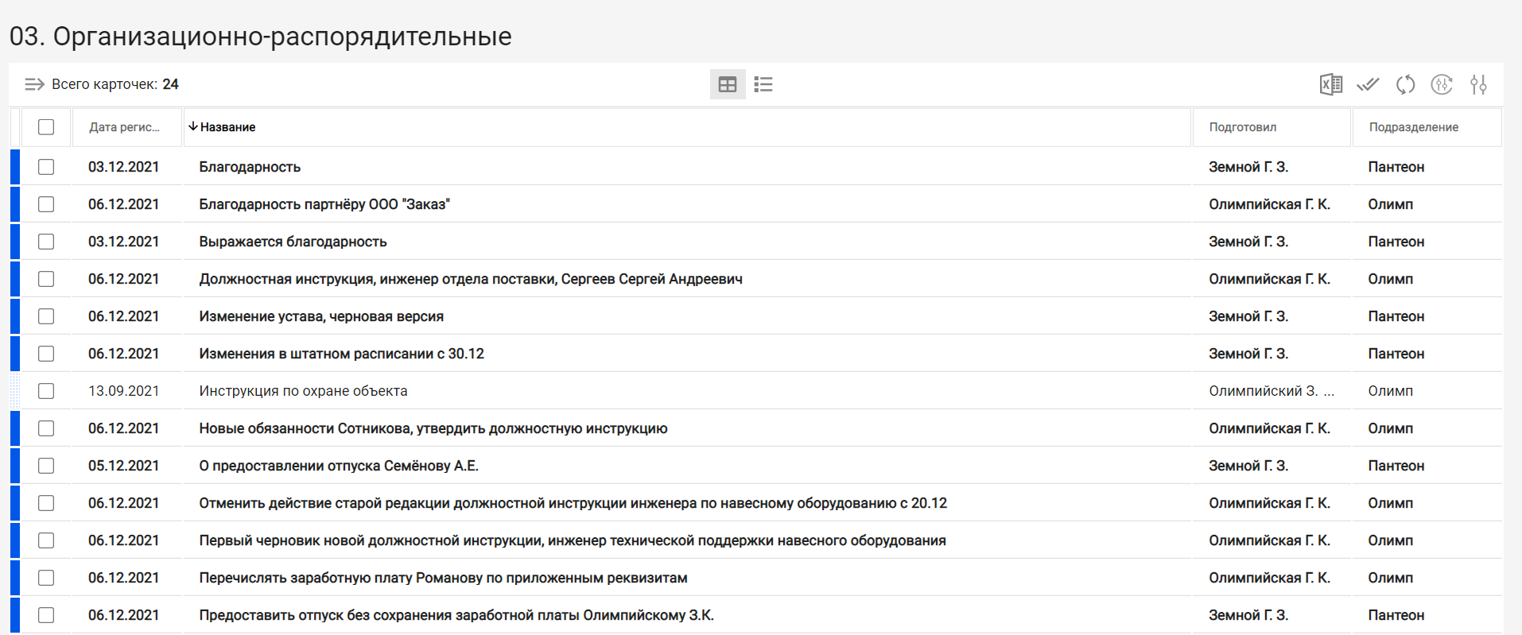Open "Выражается благодарность" card
Viewport: 1522px width, 635px height.
tap(293, 242)
